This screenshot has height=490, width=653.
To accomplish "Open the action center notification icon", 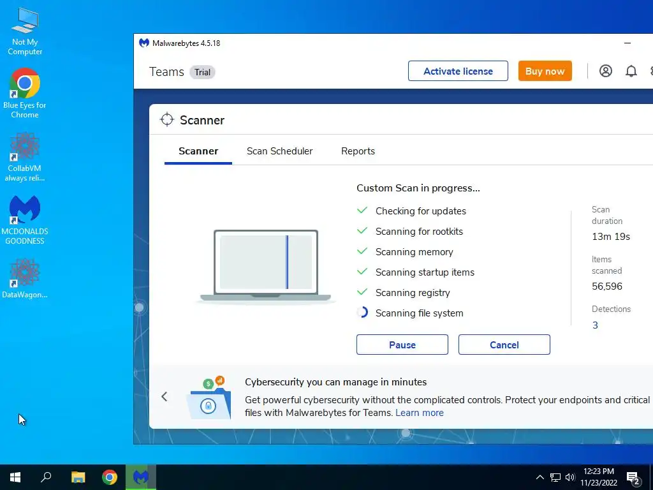I will 633,478.
